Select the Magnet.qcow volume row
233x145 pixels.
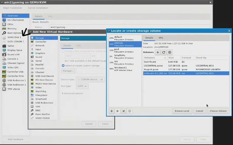pos(186,70)
